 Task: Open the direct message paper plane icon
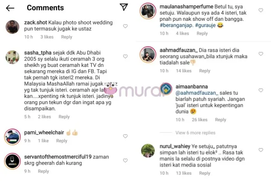(x=124, y=7)
